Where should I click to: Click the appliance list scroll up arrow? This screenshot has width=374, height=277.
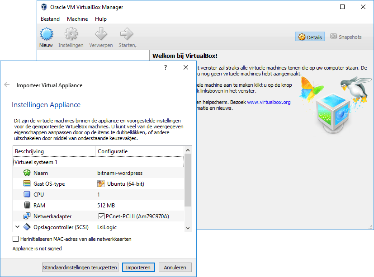click(188, 150)
